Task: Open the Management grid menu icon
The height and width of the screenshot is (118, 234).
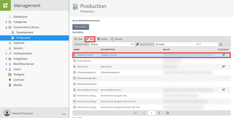Action: click(x=5, y=5)
